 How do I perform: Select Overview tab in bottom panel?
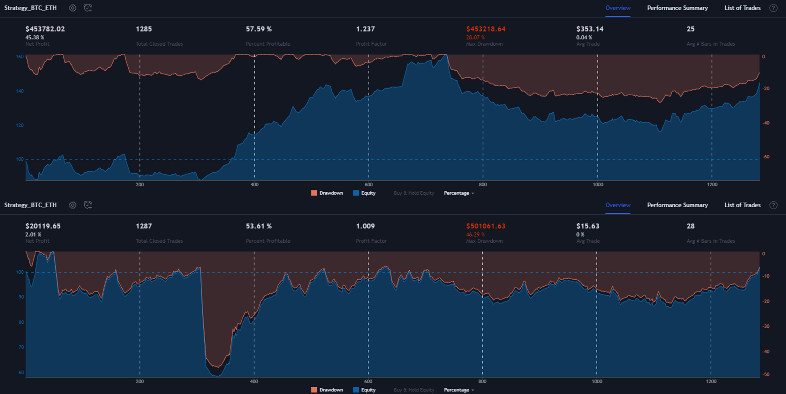click(618, 205)
